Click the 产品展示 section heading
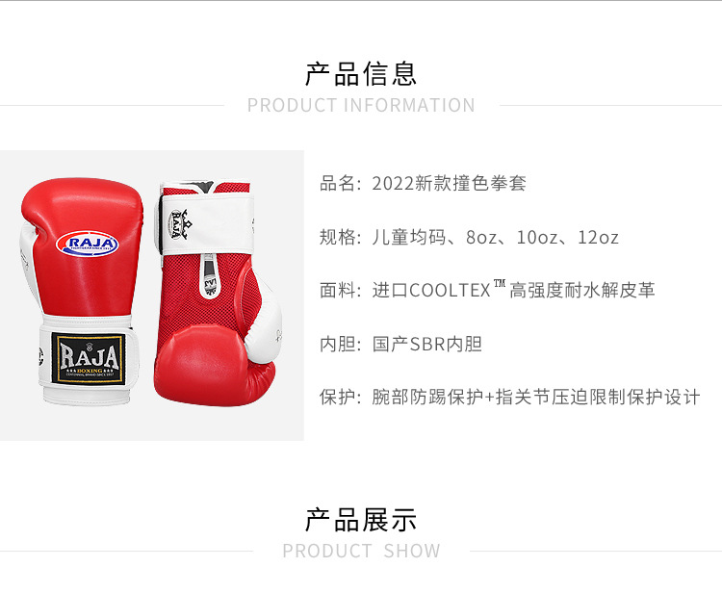 361,520
